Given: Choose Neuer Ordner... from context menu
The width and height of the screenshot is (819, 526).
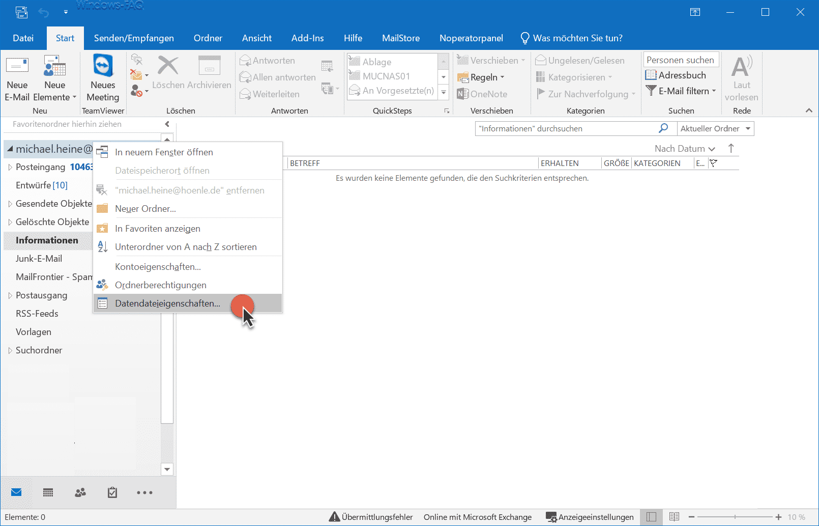Looking at the screenshot, I should tap(188, 209).
